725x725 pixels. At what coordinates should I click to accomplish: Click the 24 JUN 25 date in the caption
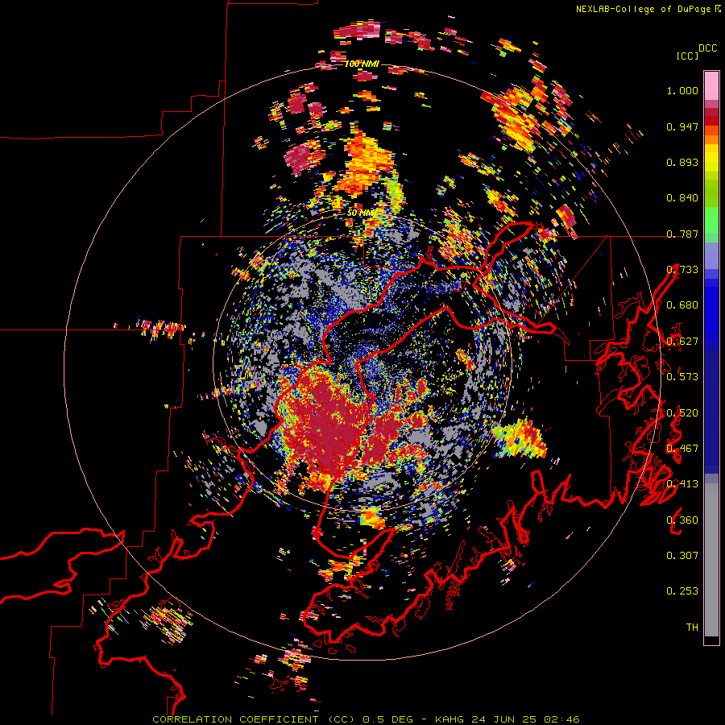pos(505,719)
